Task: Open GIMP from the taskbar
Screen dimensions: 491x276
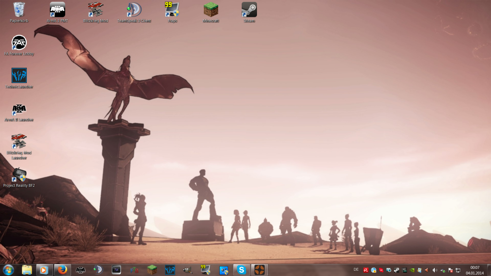Action: (x=188, y=270)
